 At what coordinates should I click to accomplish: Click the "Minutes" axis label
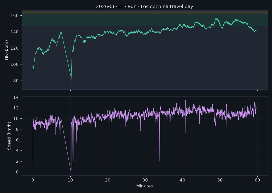pos(145,186)
